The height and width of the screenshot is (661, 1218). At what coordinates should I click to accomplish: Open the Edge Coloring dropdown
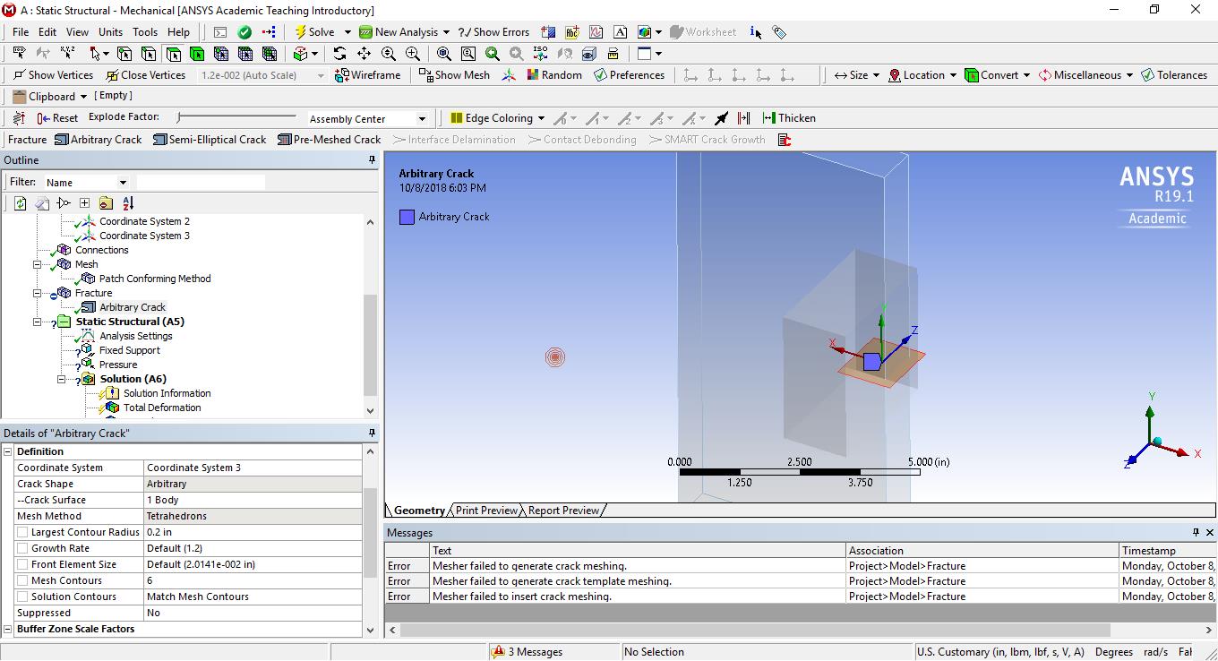tap(539, 118)
